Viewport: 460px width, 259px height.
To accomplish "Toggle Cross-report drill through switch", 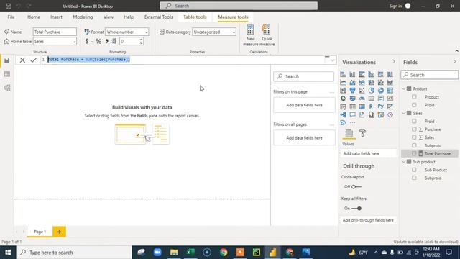I will point(356,187).
